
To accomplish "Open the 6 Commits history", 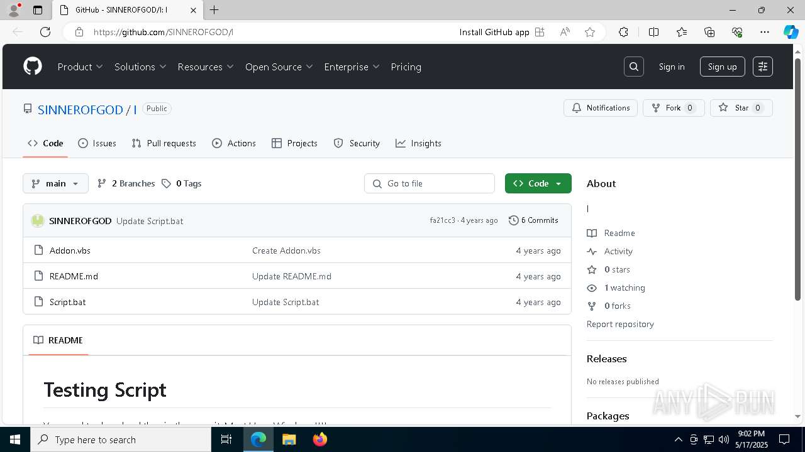I will coord(533,220).
